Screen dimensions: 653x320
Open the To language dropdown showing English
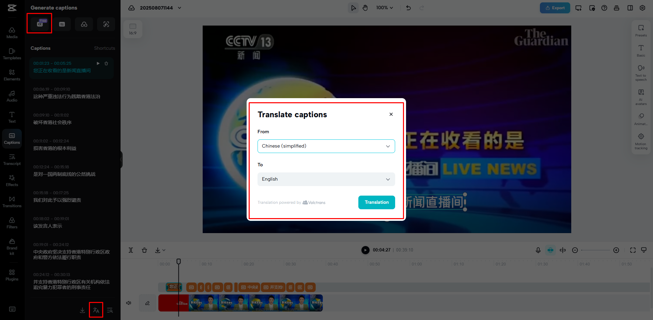tap(326, 179)
